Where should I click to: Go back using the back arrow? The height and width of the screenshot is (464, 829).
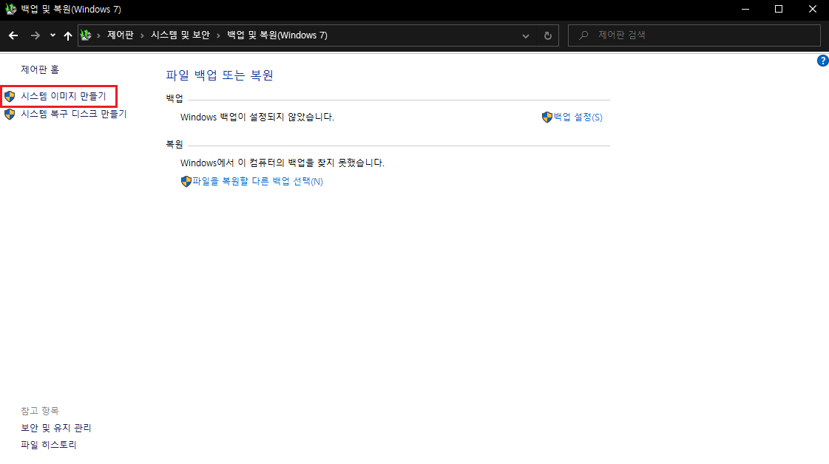click(13, 35)
